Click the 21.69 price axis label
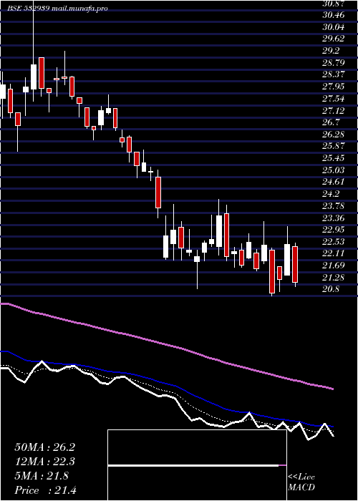This screenshot has height=501, width=358. click(x=334, y=266)
